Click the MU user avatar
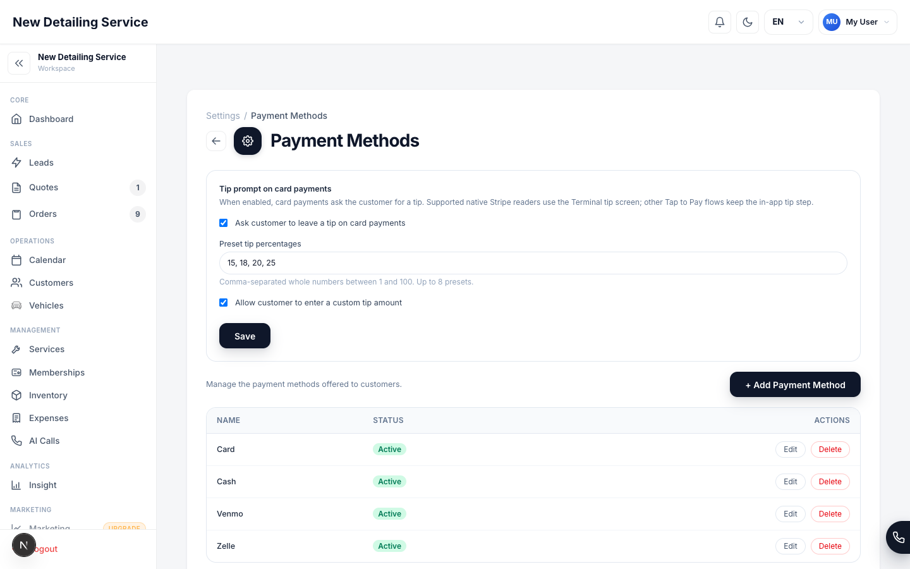Image resolution: width=910 pixels, height=569 pixels. 832,22
